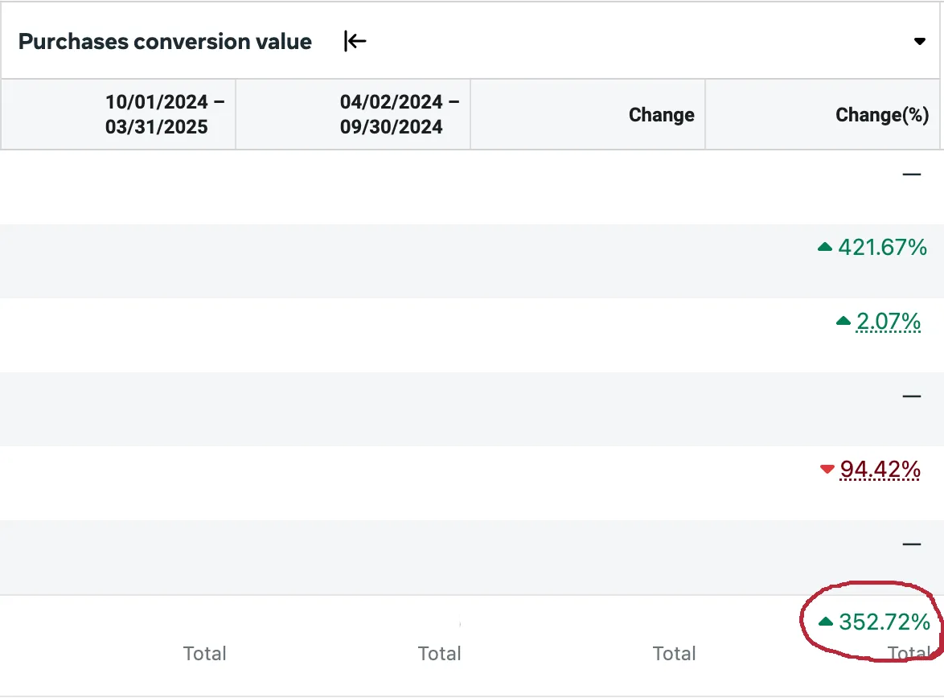The width and height of the screenshot is (944, 698).
Task: Click the dash cell just below 94.42%
Action: click(911, 544)
